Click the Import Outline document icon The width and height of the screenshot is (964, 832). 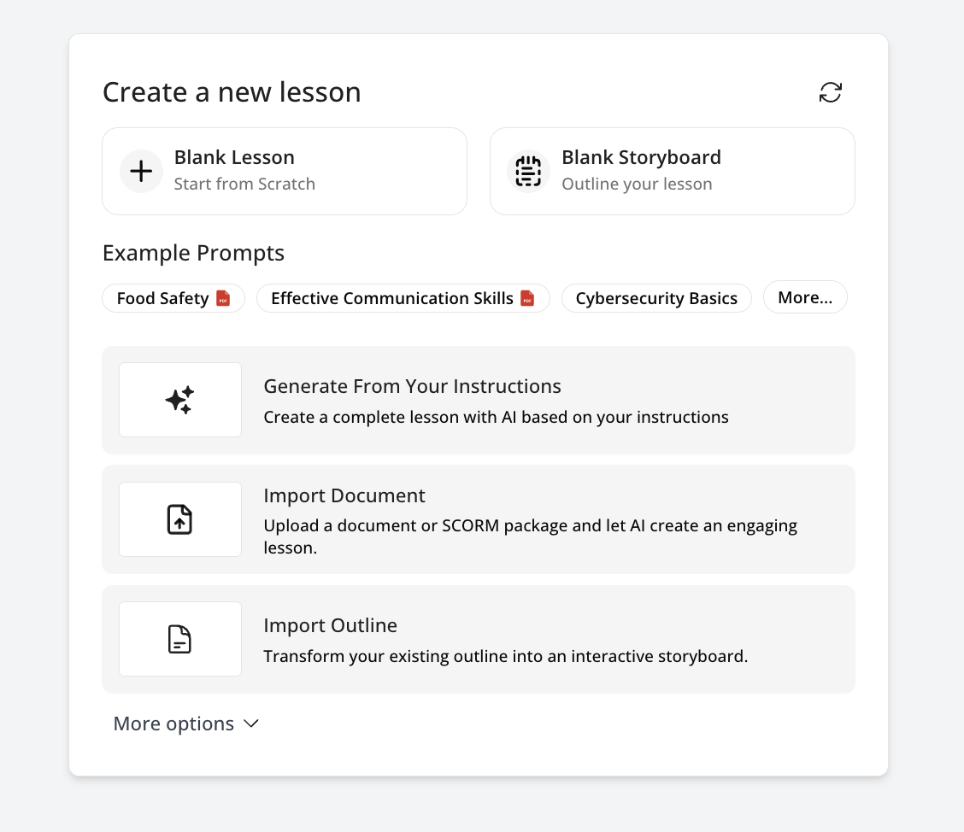(179, 639)
